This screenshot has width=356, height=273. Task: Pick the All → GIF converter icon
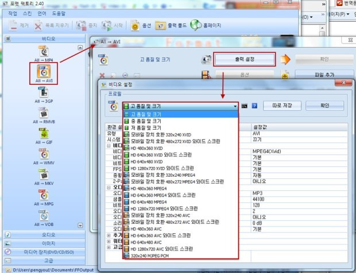(44, 133)
